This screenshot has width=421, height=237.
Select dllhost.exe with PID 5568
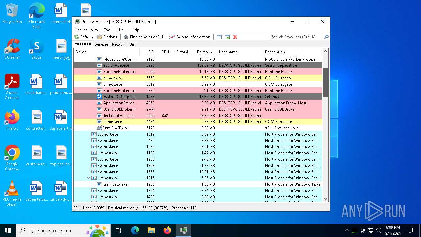[x=198, y=78]
